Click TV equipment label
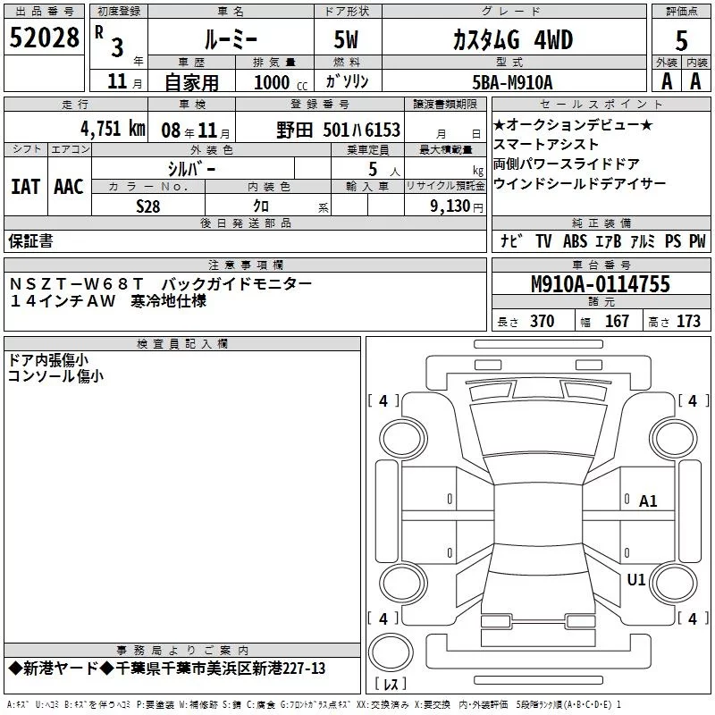Screen dimensions: 715x715 point(543,240)
